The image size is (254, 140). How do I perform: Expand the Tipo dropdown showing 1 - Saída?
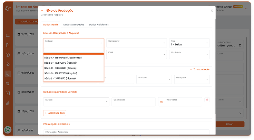pyautogui.click(x=189, y=43)
